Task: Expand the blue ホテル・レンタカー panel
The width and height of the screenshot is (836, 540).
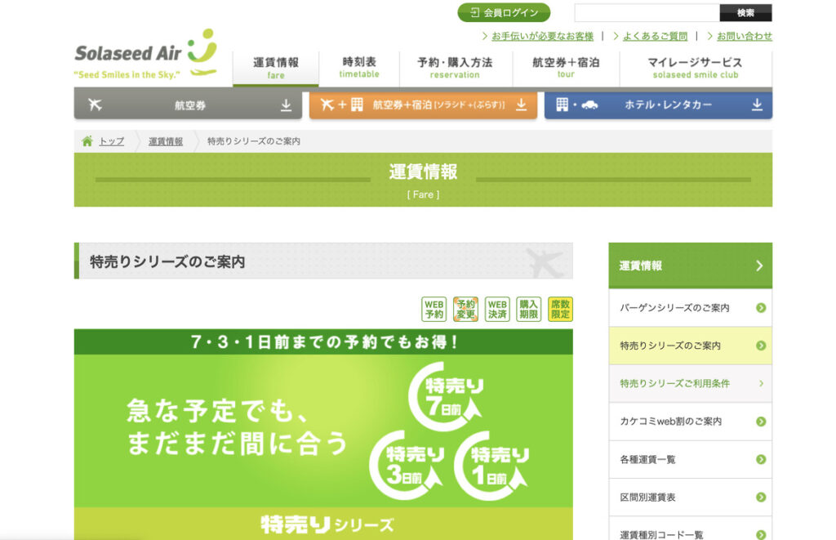Action: pyautogui.click(x=658, y=105)
